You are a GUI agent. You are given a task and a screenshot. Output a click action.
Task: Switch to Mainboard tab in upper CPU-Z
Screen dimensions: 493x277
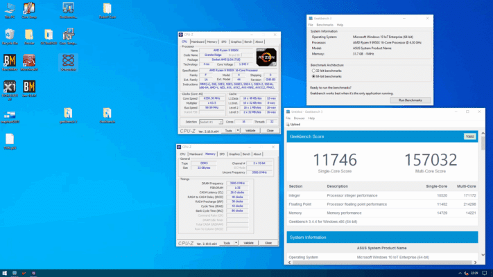[198, 42]
